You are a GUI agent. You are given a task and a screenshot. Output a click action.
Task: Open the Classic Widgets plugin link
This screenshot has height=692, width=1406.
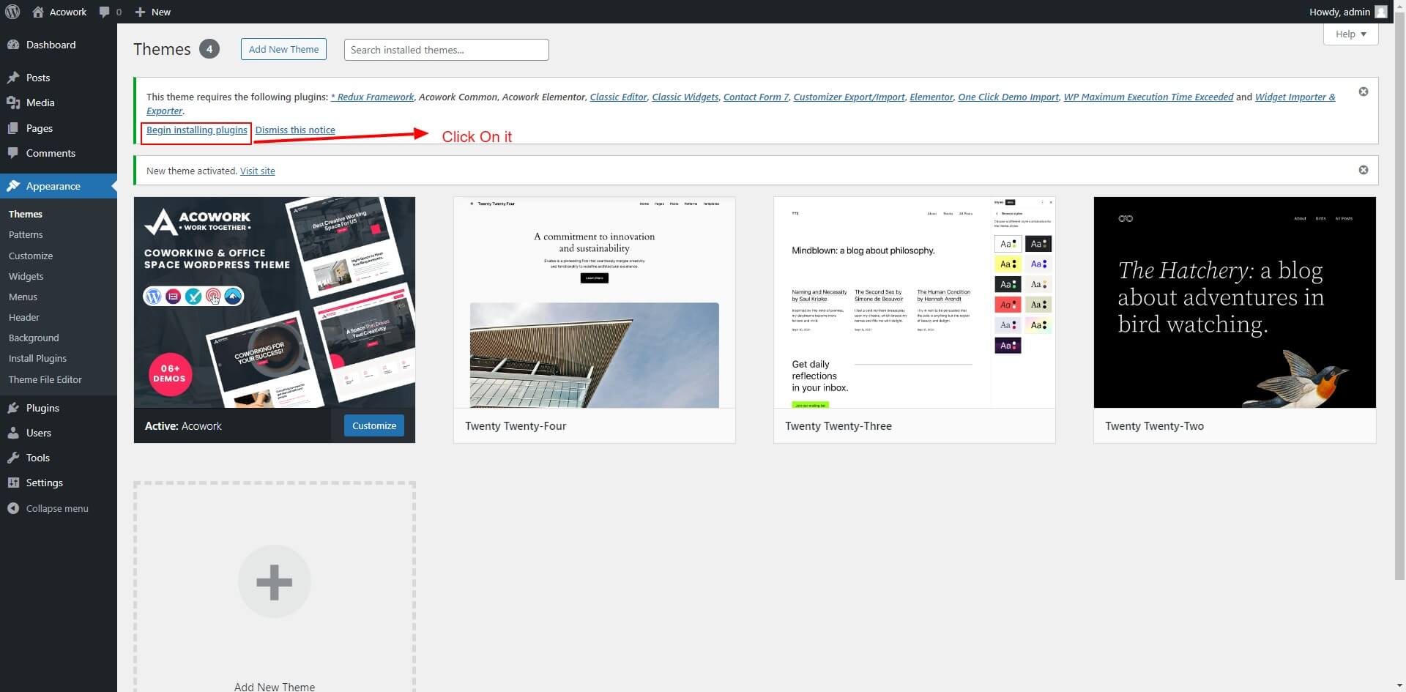click(685, 97)
